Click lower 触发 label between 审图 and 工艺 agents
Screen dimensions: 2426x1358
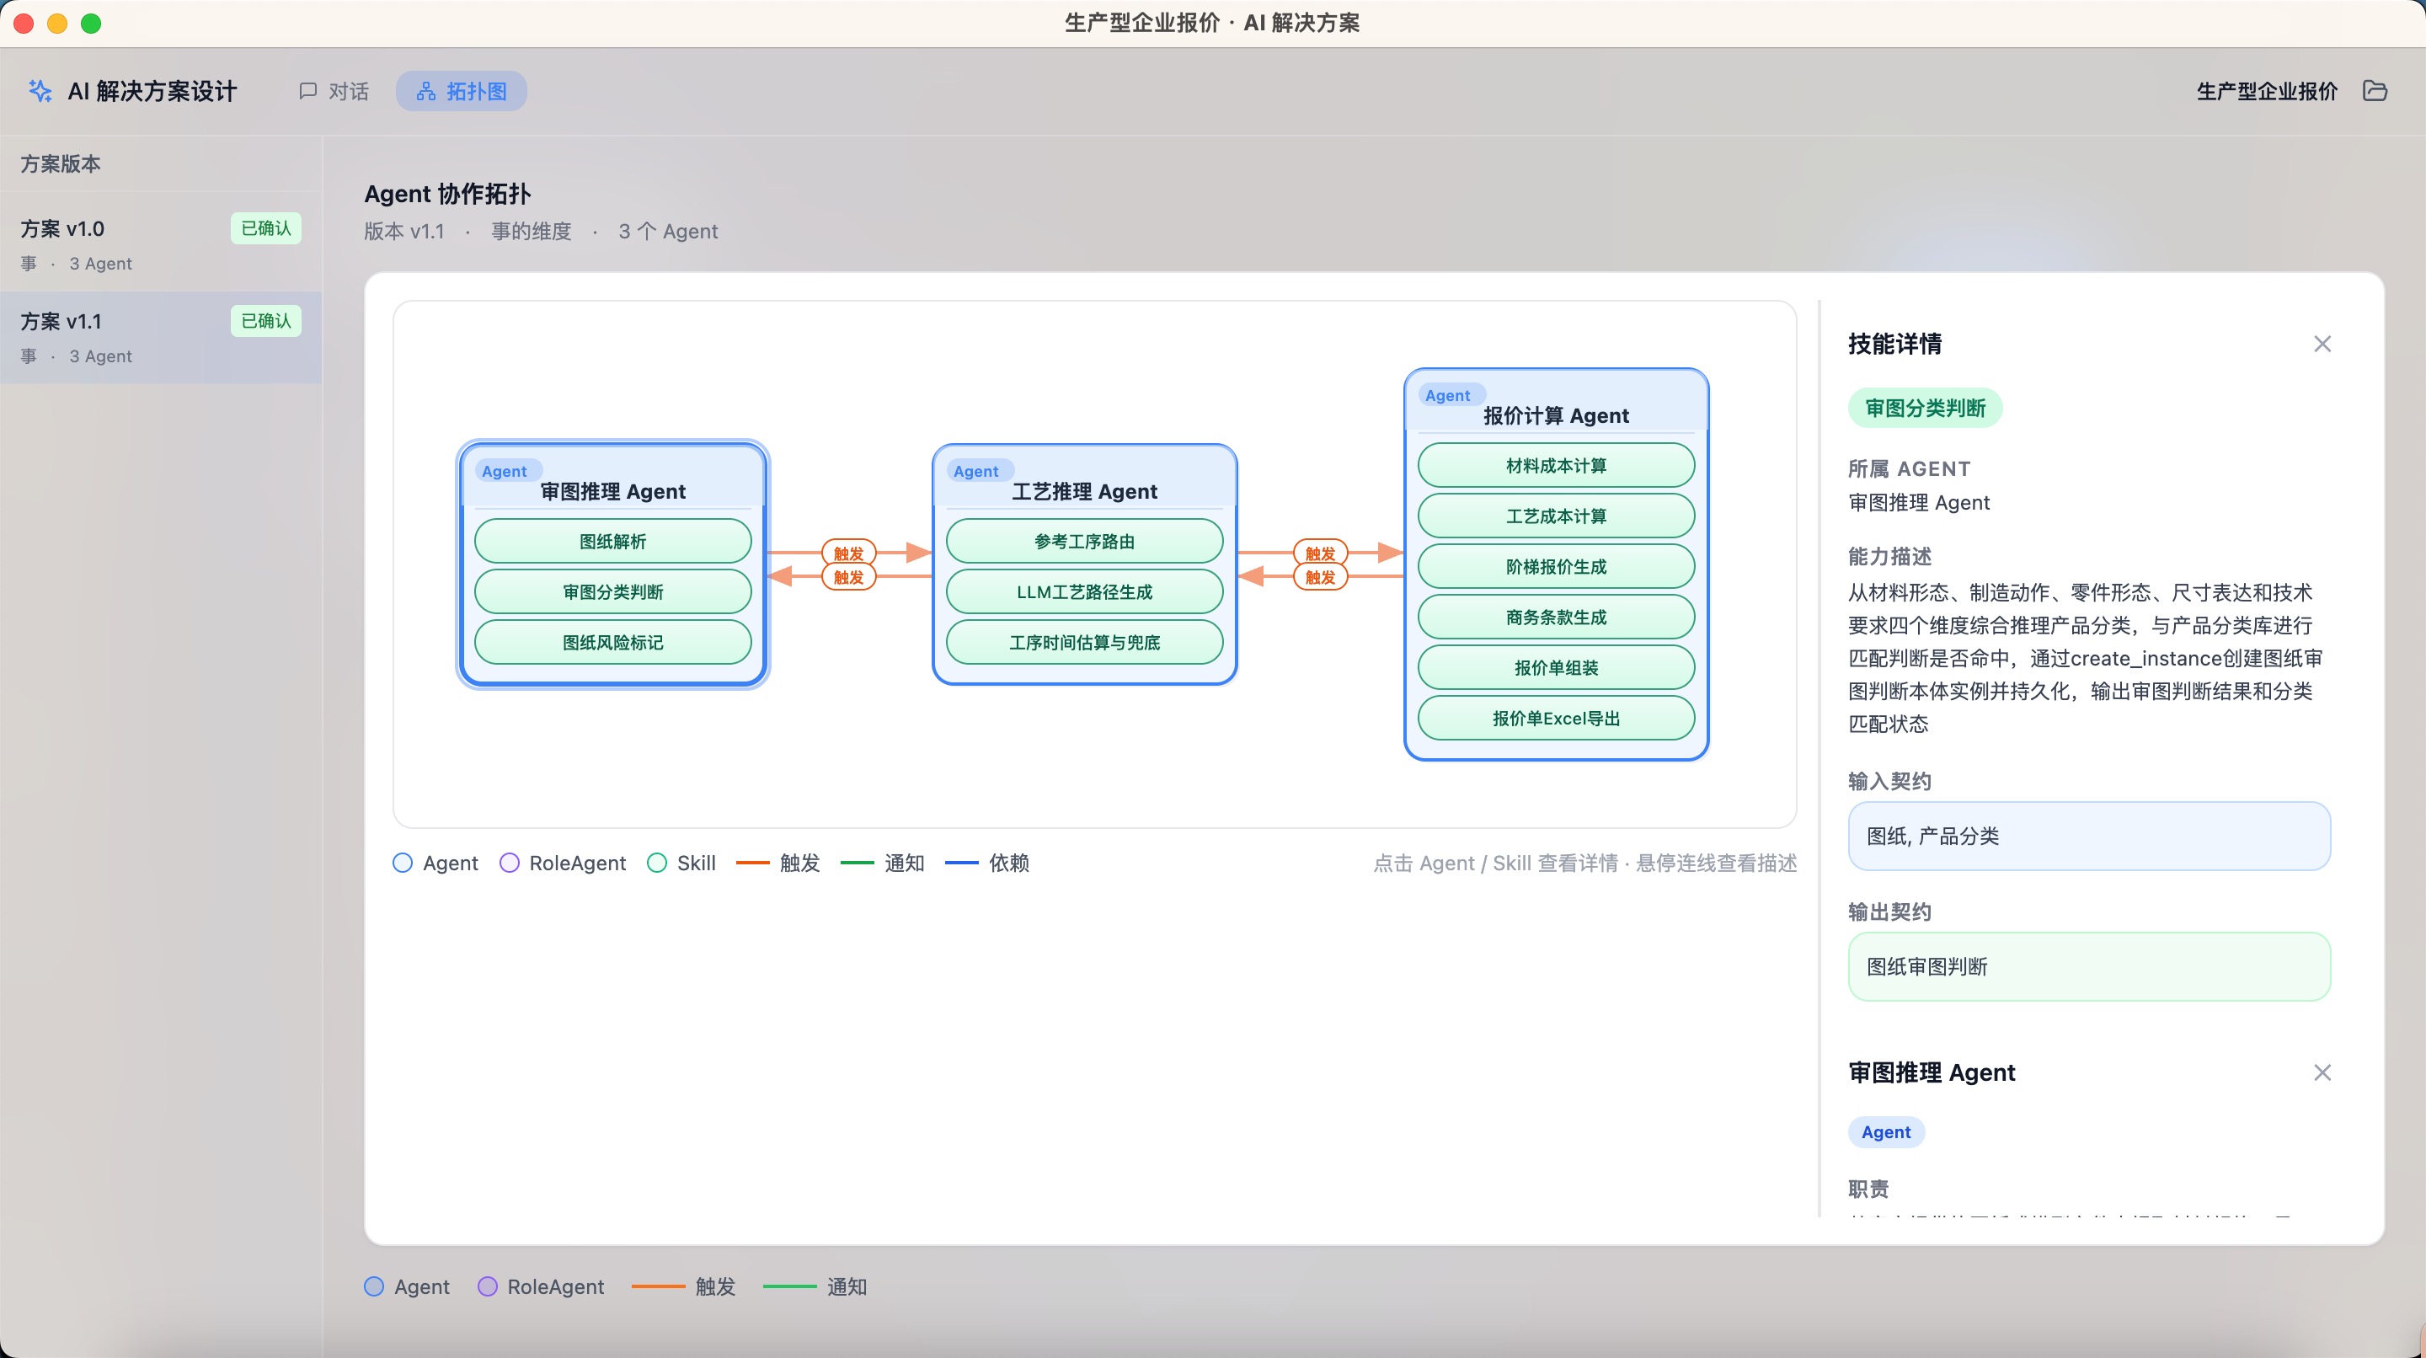pos(848,577)
